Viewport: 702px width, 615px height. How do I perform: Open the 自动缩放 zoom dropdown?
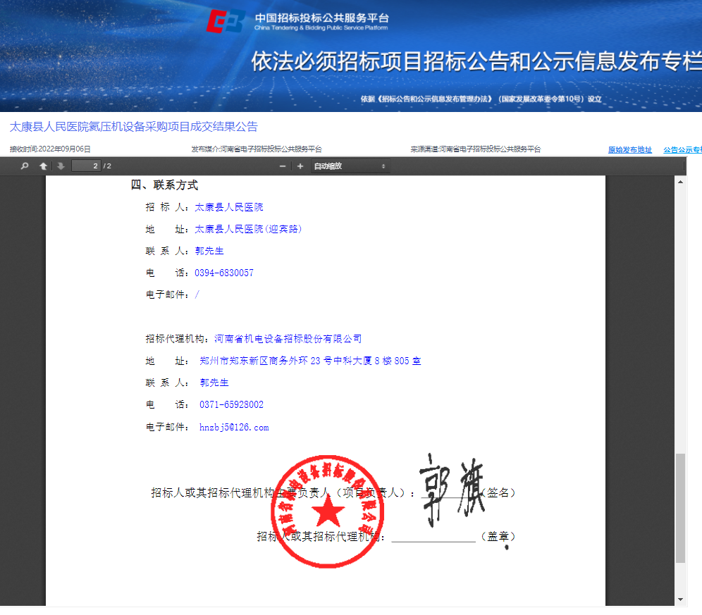click(350, 166)
